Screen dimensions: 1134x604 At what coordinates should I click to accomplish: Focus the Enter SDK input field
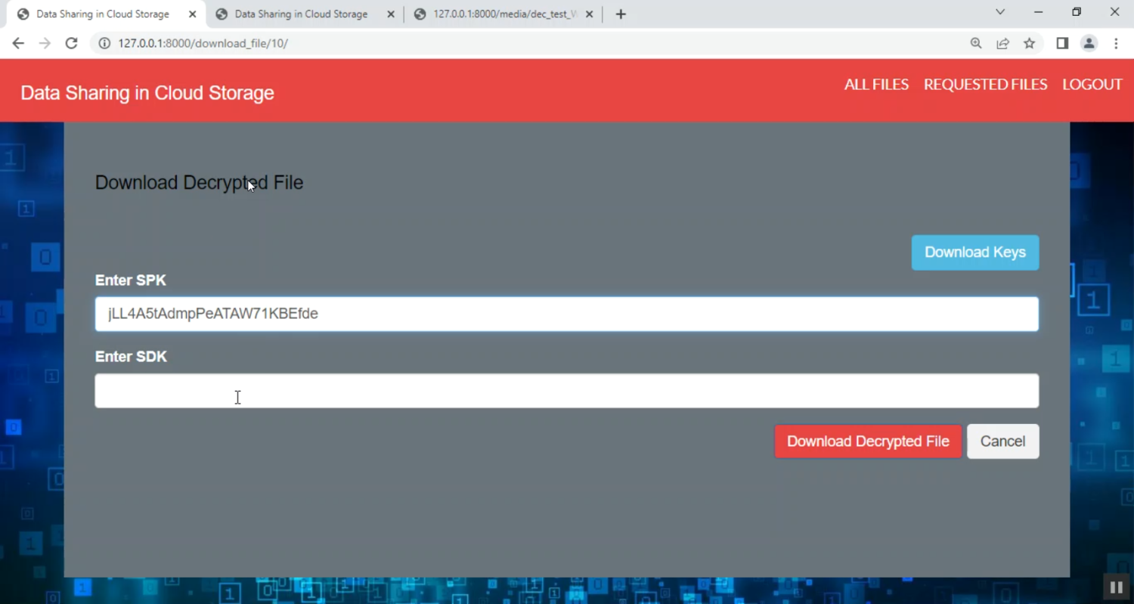click(566, 391)
